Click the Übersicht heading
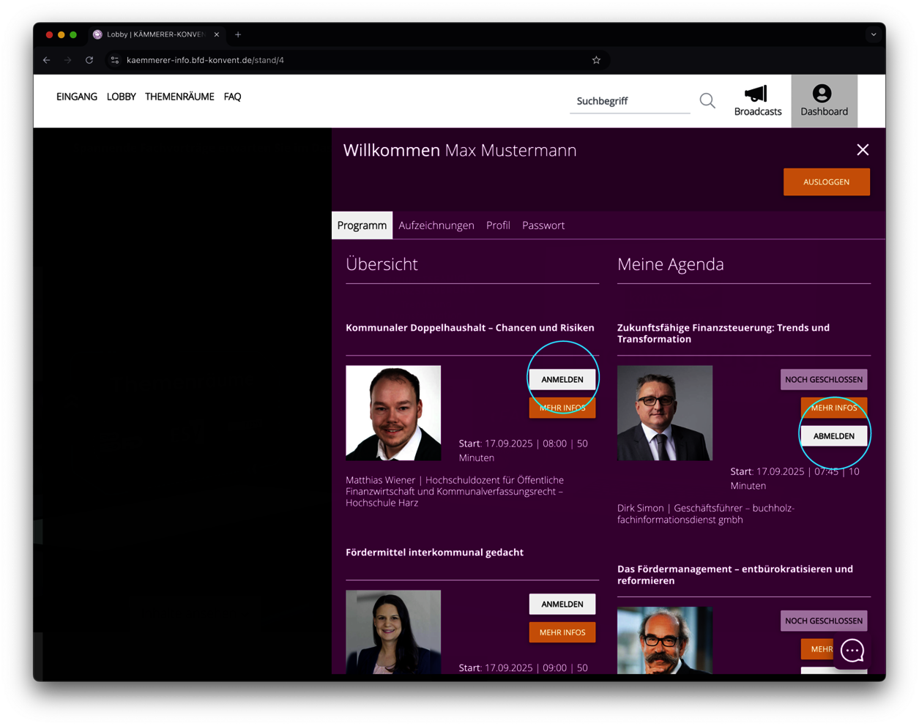The width and height of the screenshot is (919, 726). 382,264
